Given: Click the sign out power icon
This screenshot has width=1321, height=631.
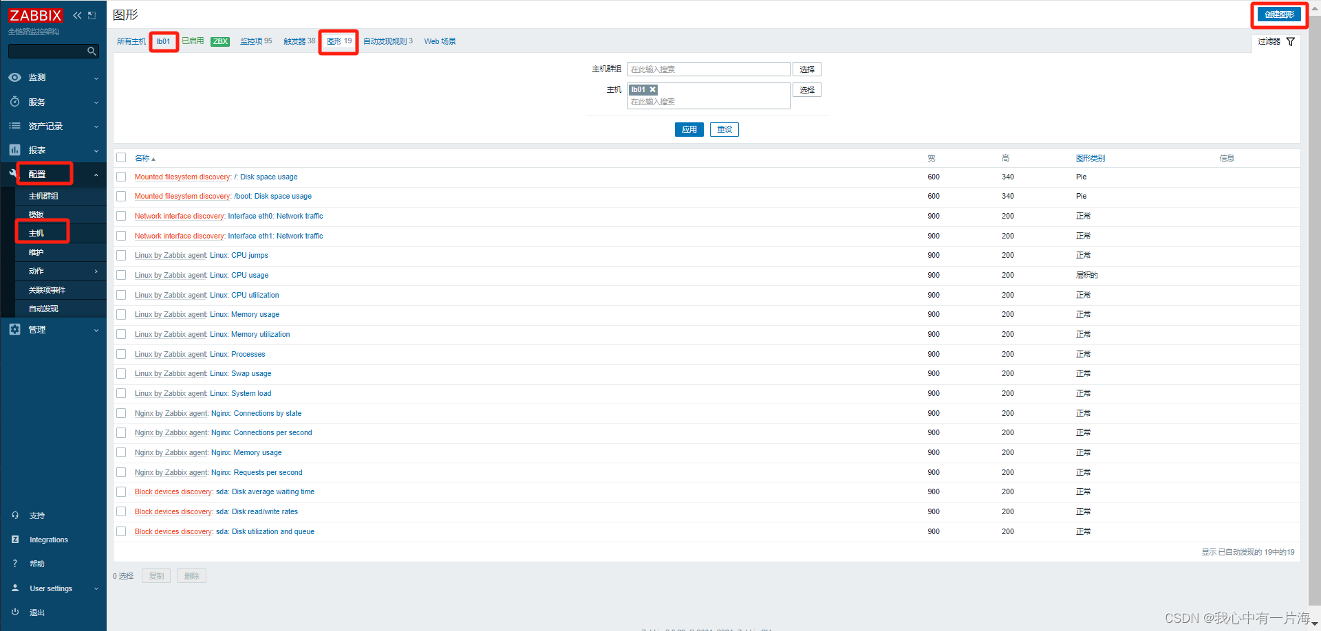Looking at the screenshot, I should [x=15, y=612].
